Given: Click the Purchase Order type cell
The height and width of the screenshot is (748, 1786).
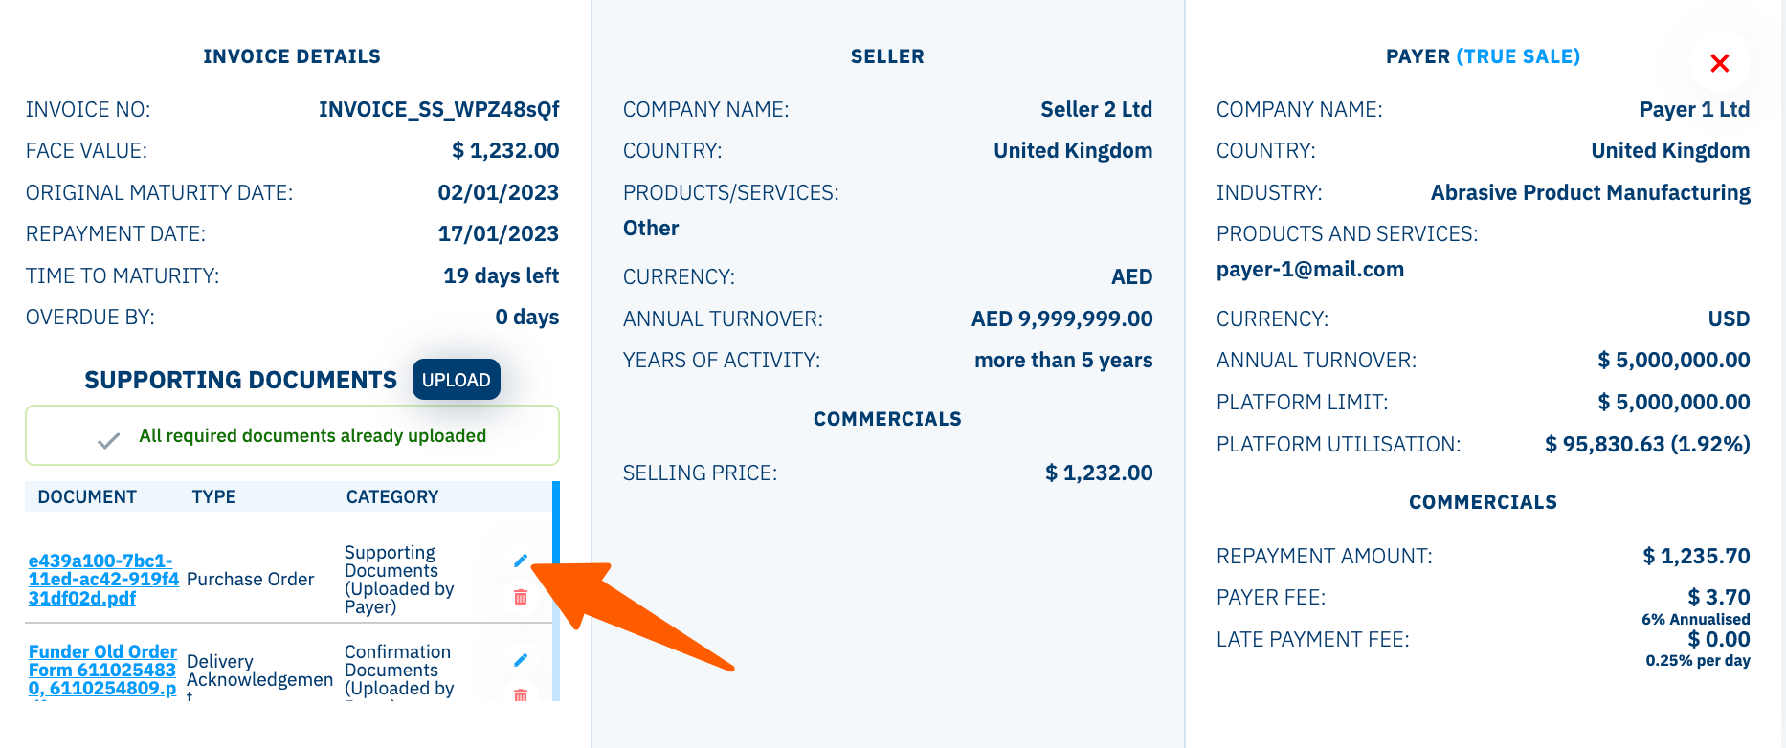Looking at the screenshot, I should [251, 580].
